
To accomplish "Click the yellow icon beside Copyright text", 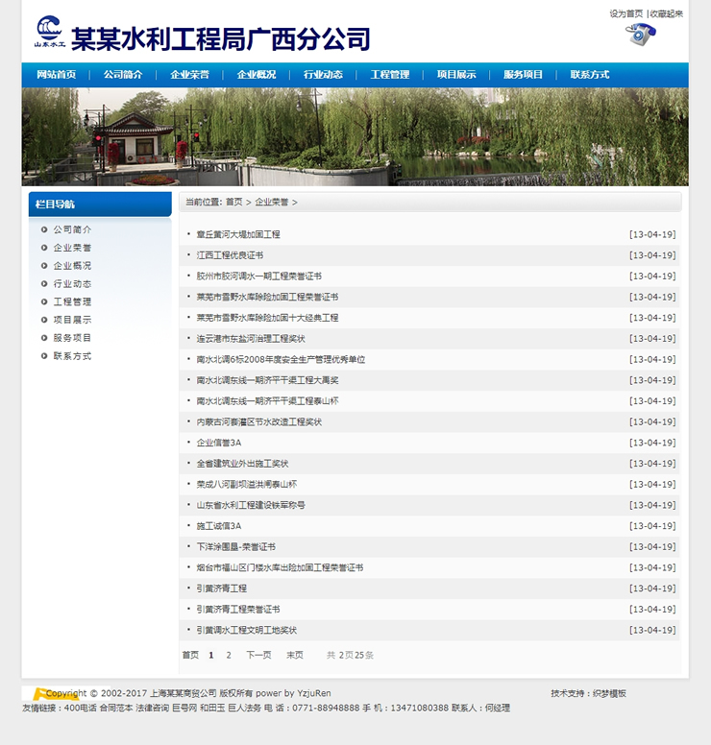I will pyautogui.click(x=39, y=693).
